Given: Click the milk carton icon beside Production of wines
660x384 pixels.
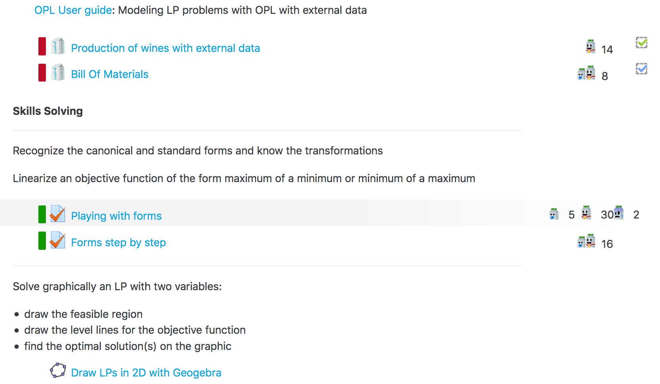Looking at the screenshot, I should 58,46.
